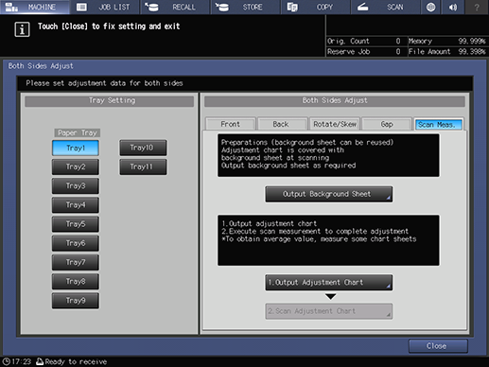Select the Scan Meas. tab
This screenshot has width=489, height=367.
tap(439, 125)
